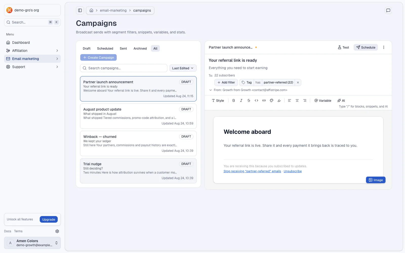This screenshot has height=253, width=405.
Task: Expand the Support menu
Action: tap(32, 67)
